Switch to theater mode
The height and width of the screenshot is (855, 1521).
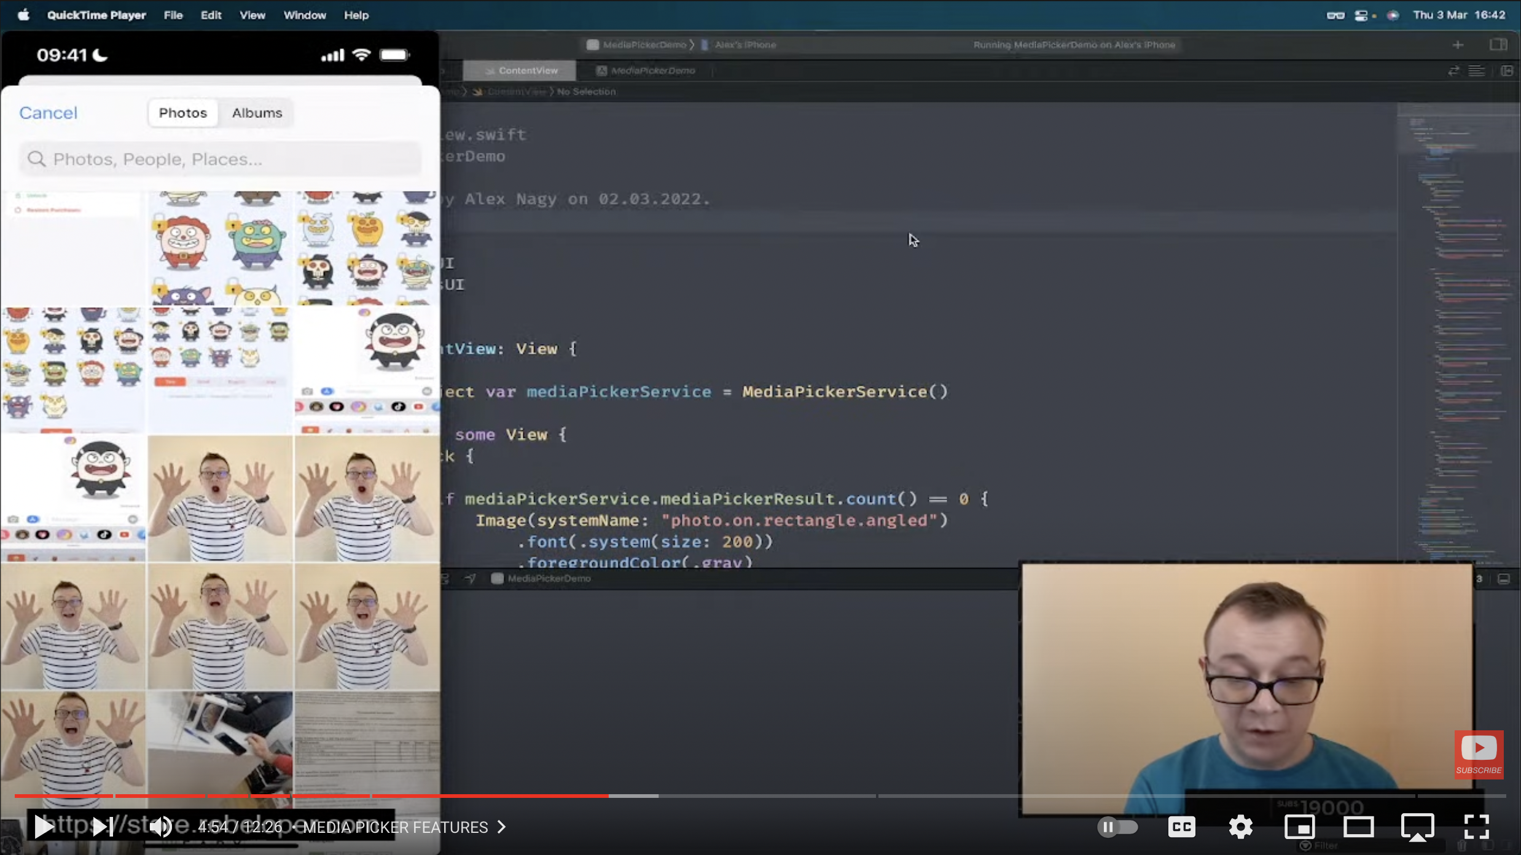[1358, 827]
